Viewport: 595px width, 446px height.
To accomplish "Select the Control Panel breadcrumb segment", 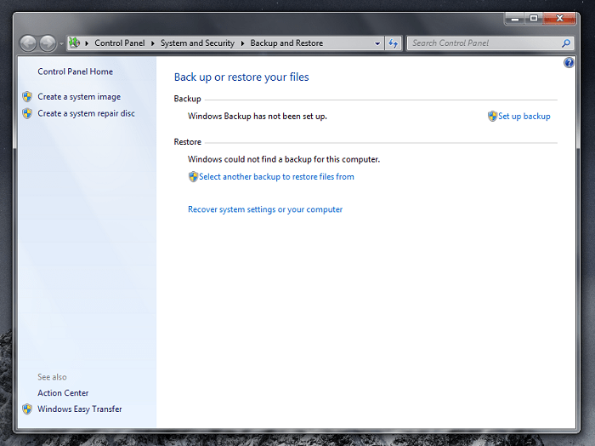I will [x=119, y=43].
